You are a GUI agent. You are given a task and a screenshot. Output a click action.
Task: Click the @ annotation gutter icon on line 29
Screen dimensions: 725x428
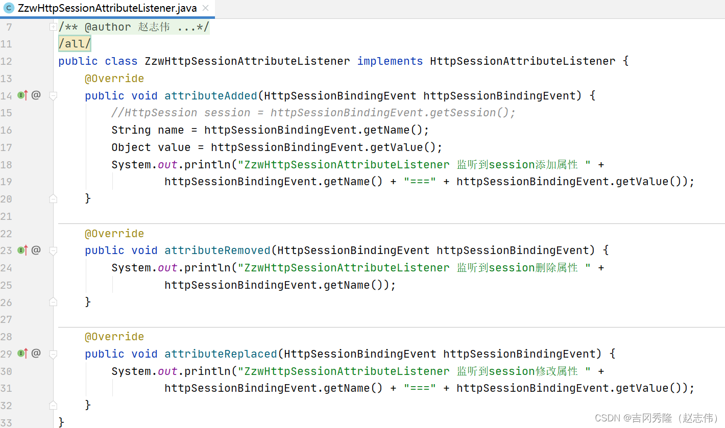[36, 353]
